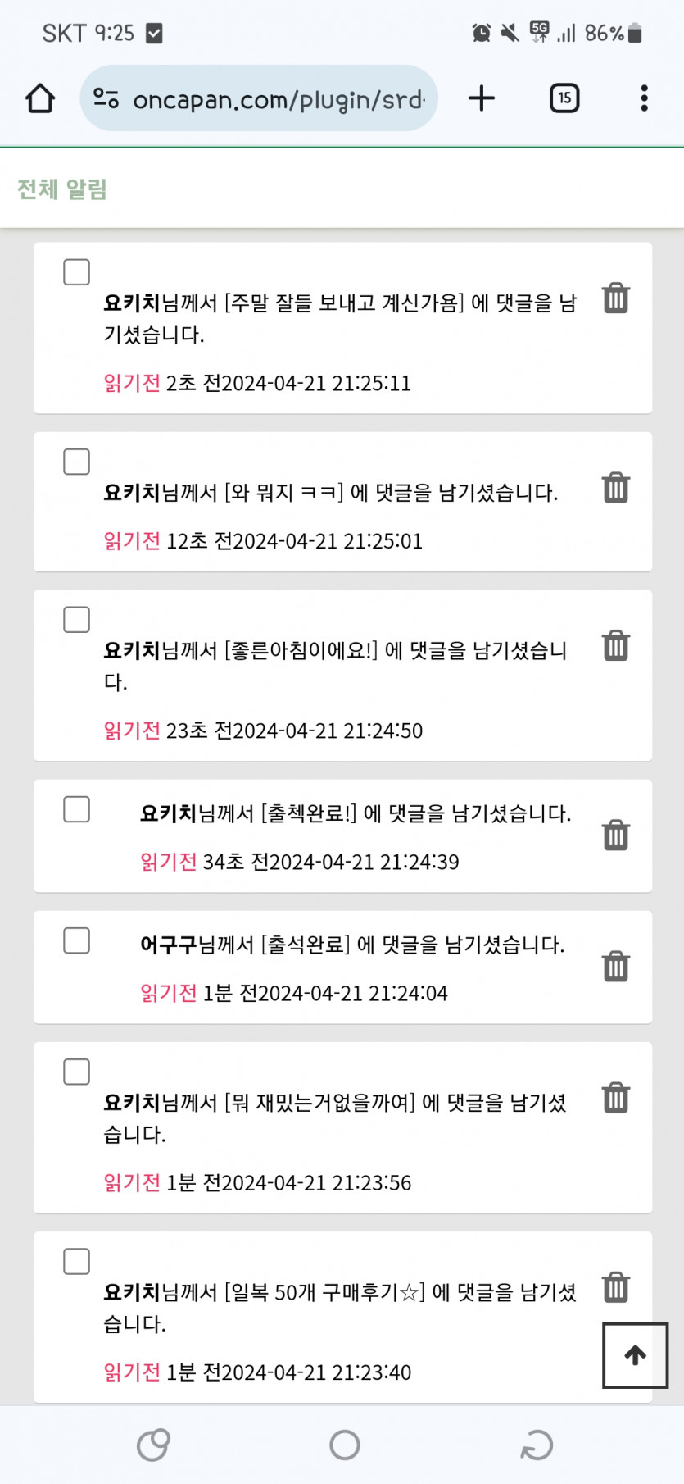The height and width of the screenshot is (1484, 684).
Task: Select the 와 뭐지 ㅋㅋ notification checkbox
Action: click(x=77, y=462)
